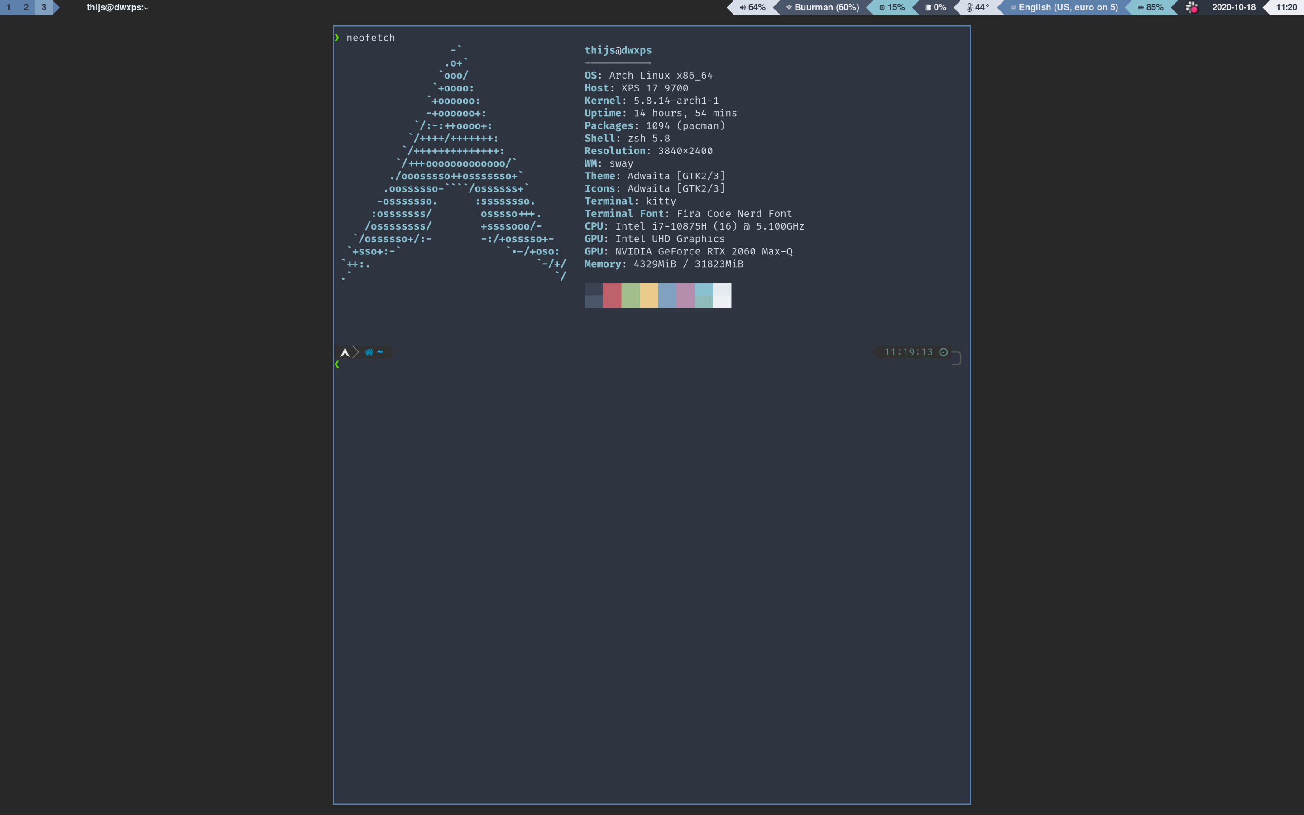Click the white color block in neofetch palette
Viewport: 1304px width, 815px height.
click(x=722, y=295)
